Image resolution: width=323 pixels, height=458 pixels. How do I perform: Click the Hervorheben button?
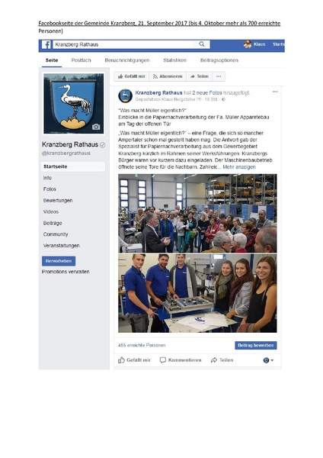59,261
